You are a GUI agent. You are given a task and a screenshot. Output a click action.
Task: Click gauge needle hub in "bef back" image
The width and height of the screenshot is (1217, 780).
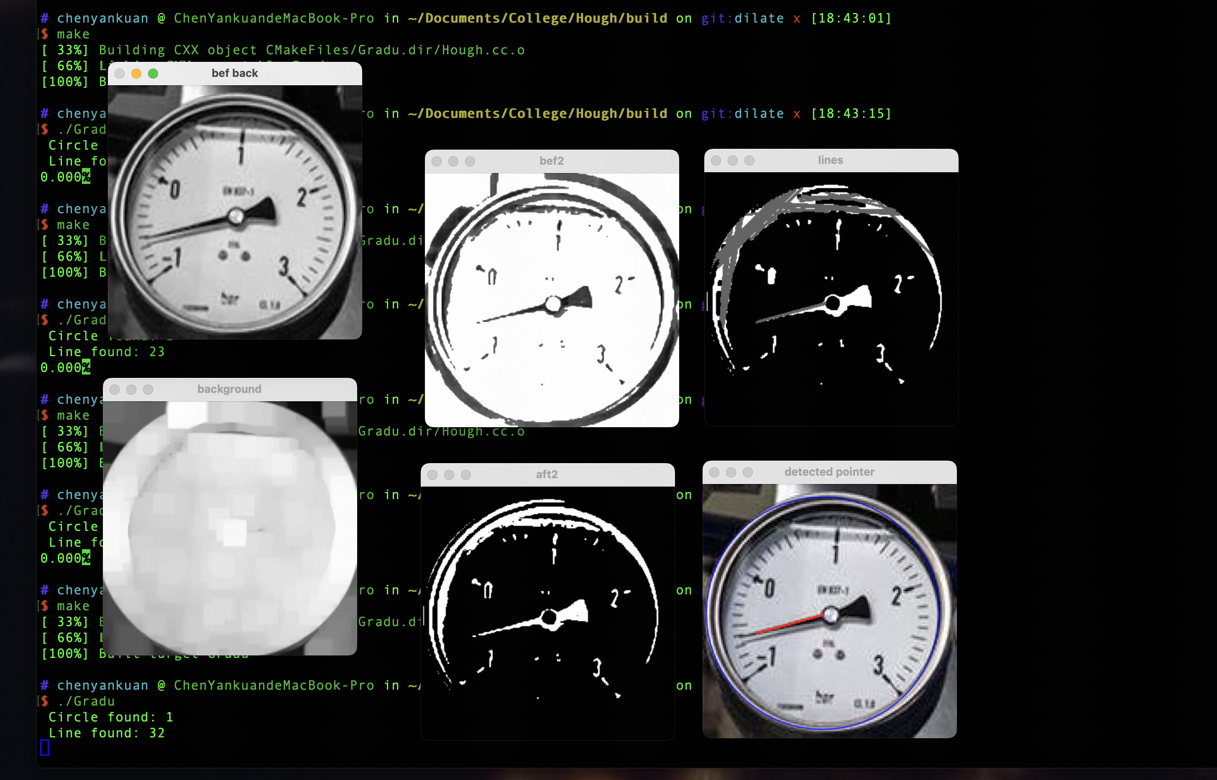pos(235,217)
